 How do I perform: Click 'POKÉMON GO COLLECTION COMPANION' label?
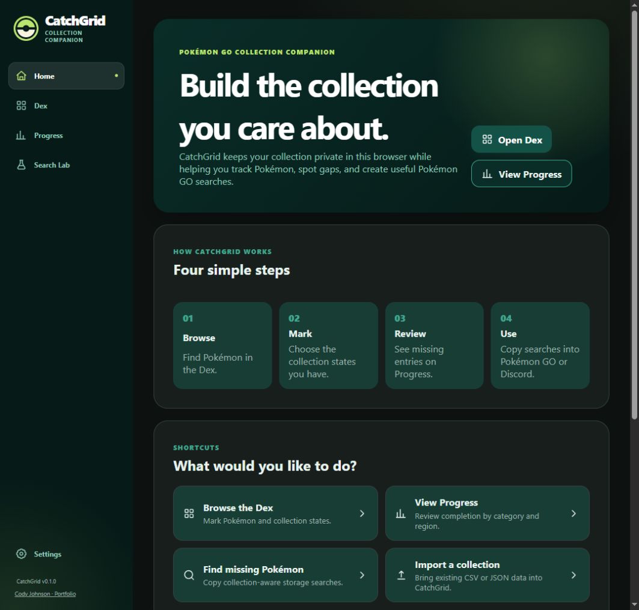257,52
